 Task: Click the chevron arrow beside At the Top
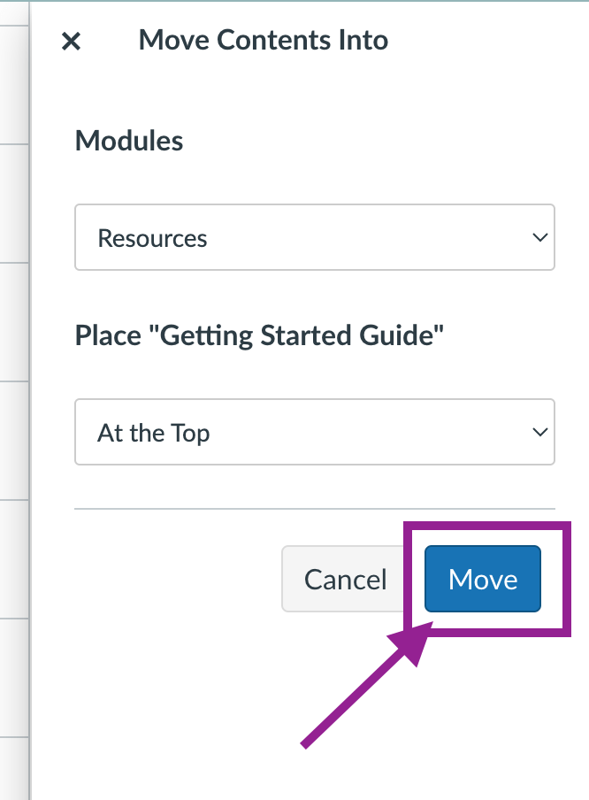539,432
